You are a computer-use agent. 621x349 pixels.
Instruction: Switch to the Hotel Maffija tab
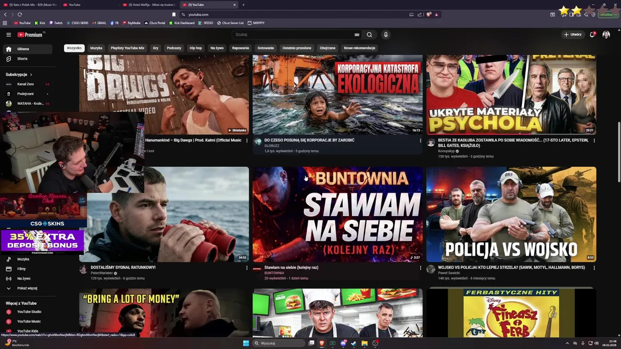click(x=149, y=5)
